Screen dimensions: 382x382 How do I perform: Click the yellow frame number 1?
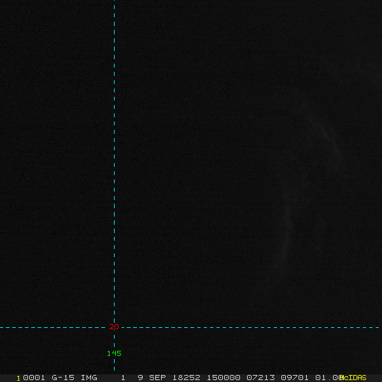point(18,378)
